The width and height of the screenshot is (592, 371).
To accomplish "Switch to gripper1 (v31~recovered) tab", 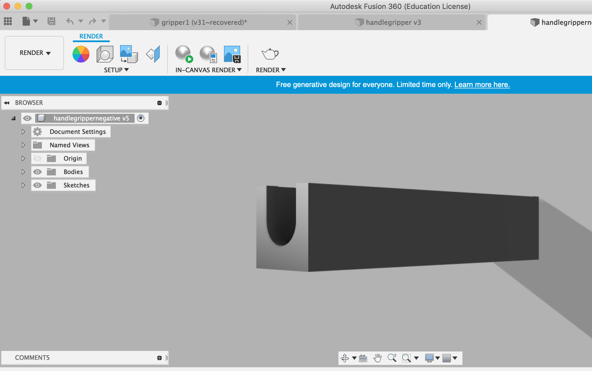I will tap(204, 22).
